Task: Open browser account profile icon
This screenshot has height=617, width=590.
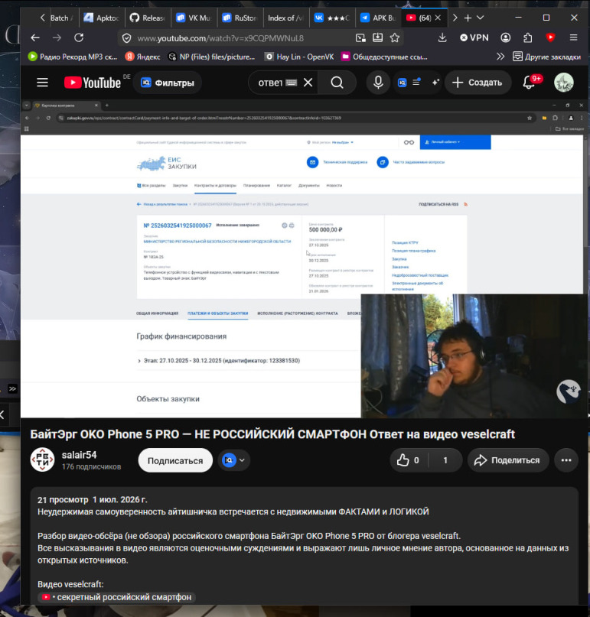Action: (x=506, y=37)
